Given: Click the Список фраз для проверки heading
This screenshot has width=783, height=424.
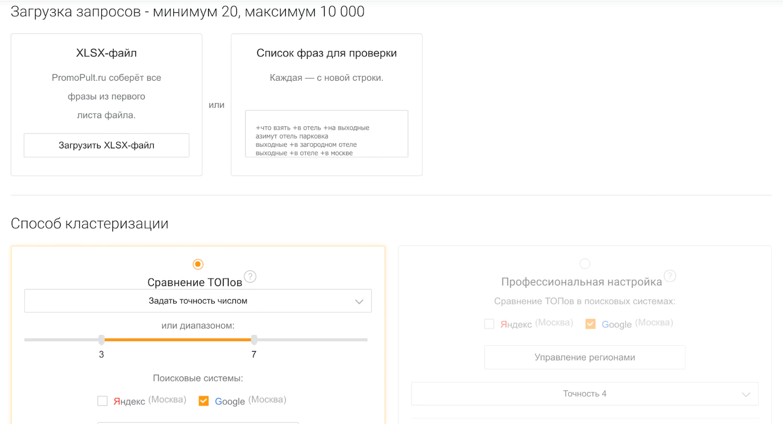Looking at the screenshot, I should [x=327, y=53].
